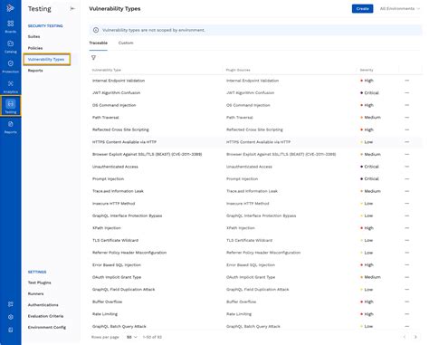
Task: Click the blue Create button
Action: coord(362,8)
